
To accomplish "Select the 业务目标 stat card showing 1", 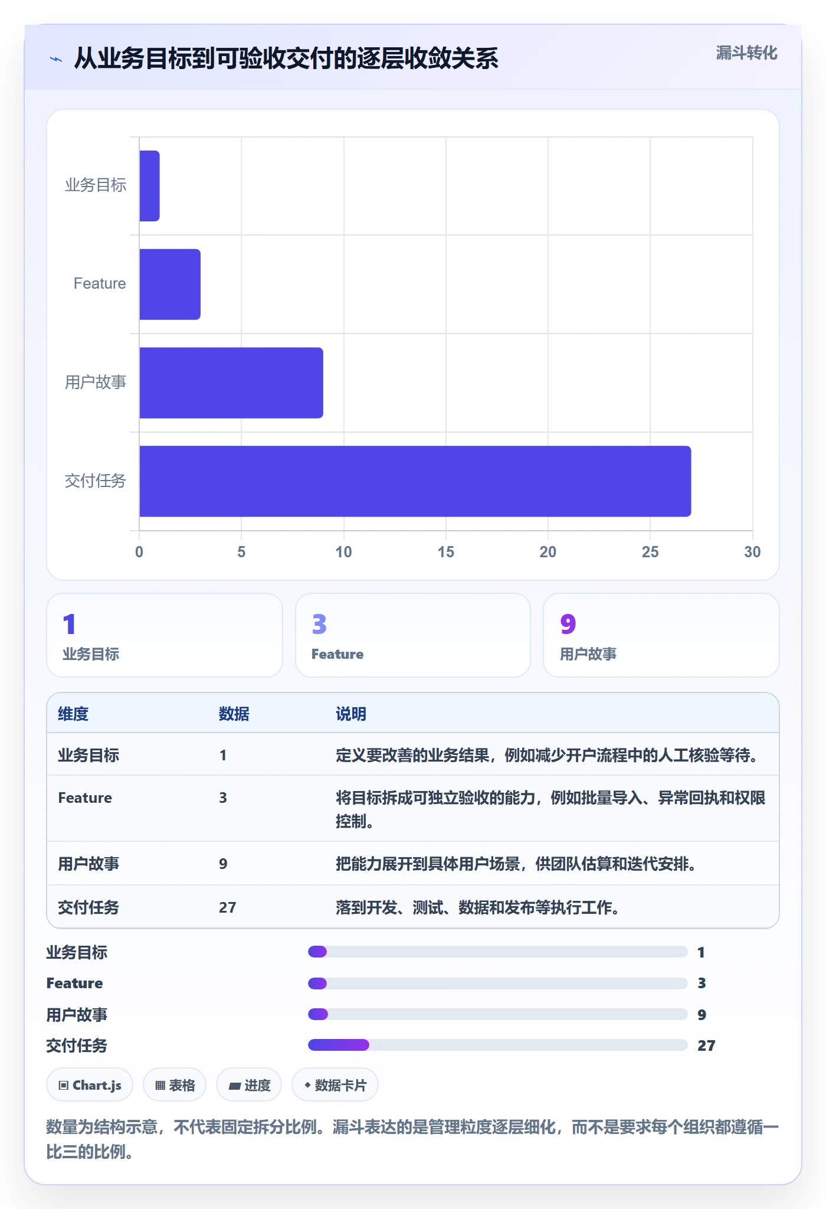I will (165, 635).
